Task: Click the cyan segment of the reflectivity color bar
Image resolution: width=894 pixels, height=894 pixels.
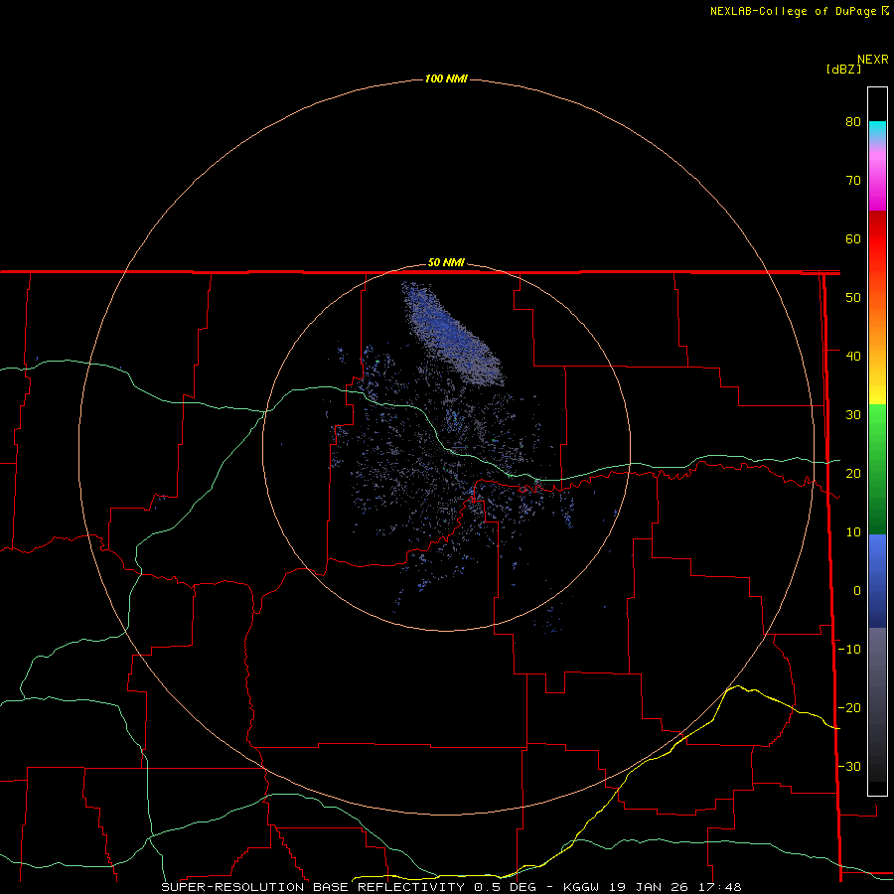Action: tap(877, 130)
